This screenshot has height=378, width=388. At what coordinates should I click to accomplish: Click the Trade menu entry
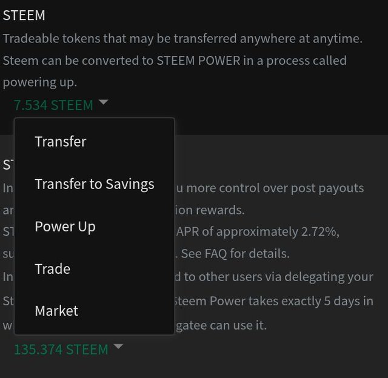pyautogui.click(x=53, y=269)
